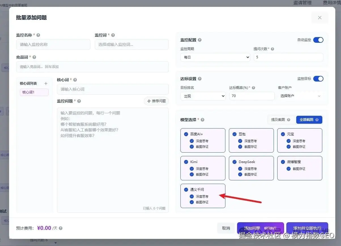Viewport: 341px width, 246px height.
Task: Click the 取消 button
Action: 226,228
